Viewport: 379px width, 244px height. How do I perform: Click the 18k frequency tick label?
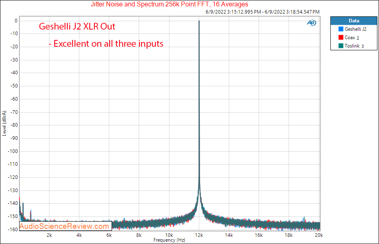289,235
